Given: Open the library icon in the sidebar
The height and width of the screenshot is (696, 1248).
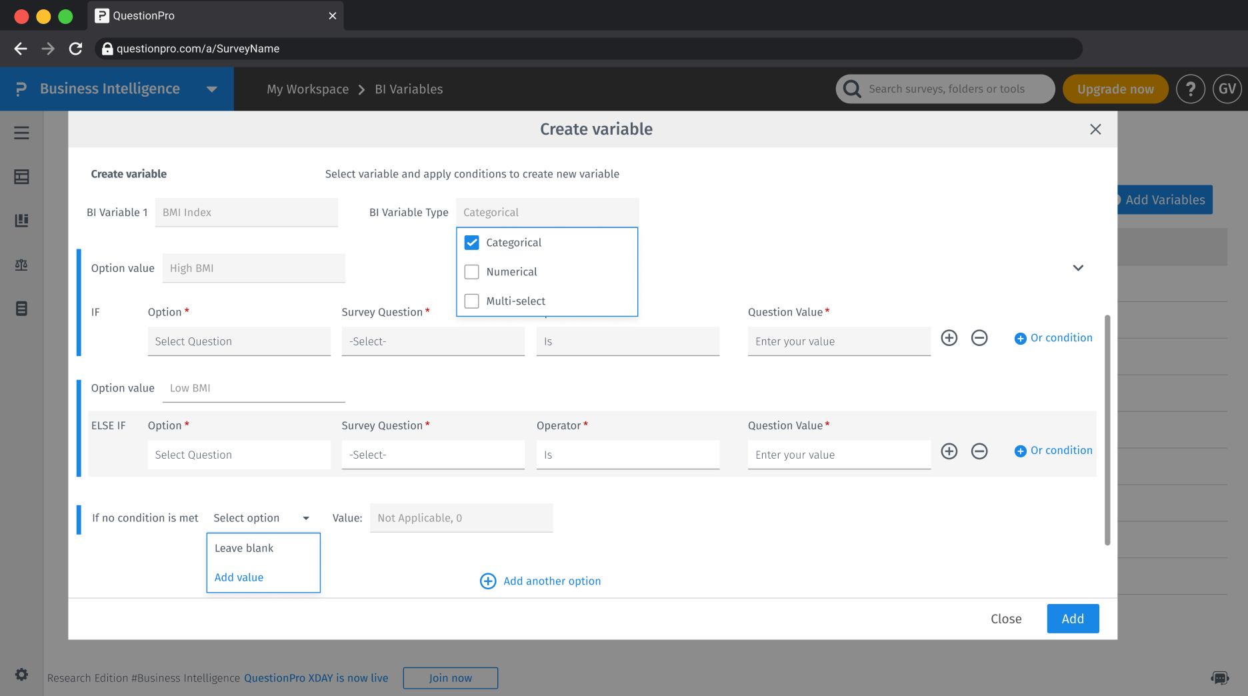Looking at the screenshot, I should pos(21,221).
